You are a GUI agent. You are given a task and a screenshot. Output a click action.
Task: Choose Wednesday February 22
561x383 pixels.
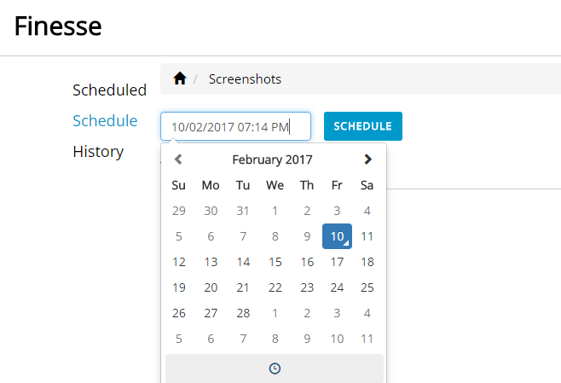[x=275, y=287]
